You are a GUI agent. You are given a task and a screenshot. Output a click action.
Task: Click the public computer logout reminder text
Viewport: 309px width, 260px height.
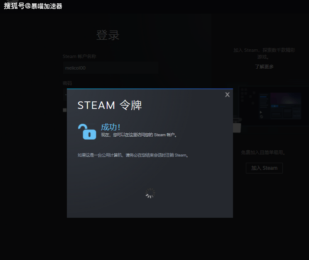pos(134,155)
